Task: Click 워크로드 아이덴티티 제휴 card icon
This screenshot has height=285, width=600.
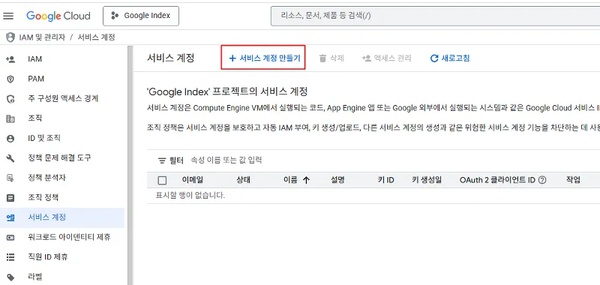Action: tap(10, 238)
